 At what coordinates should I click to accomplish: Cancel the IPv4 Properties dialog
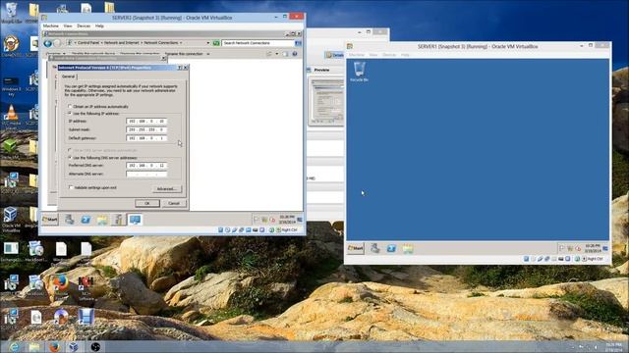coord(174,203)
